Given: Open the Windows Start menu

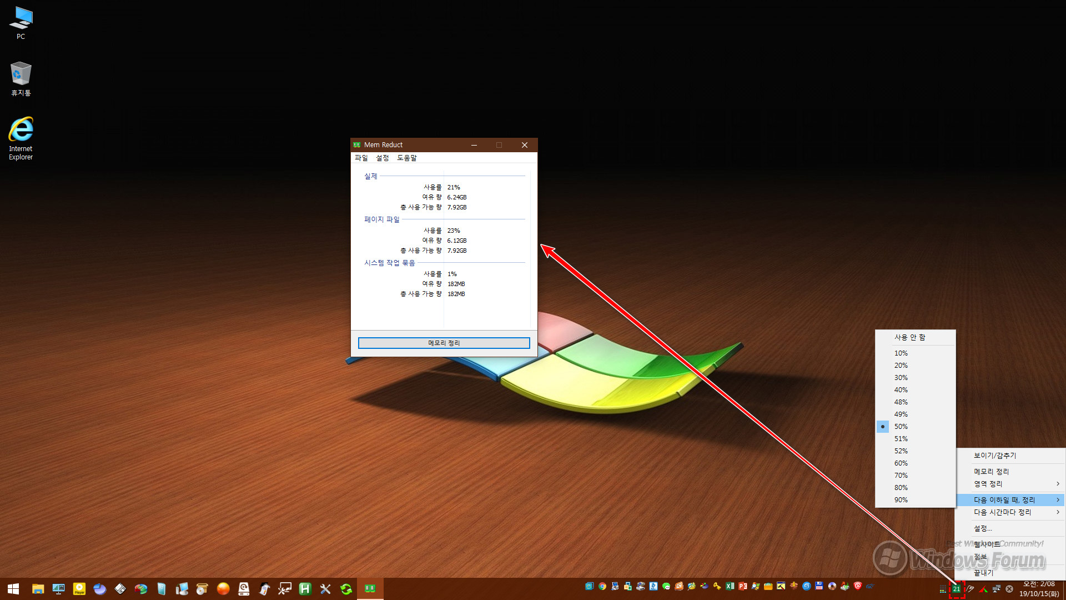Looking at the screenshot, I should [x=13, y=589].
